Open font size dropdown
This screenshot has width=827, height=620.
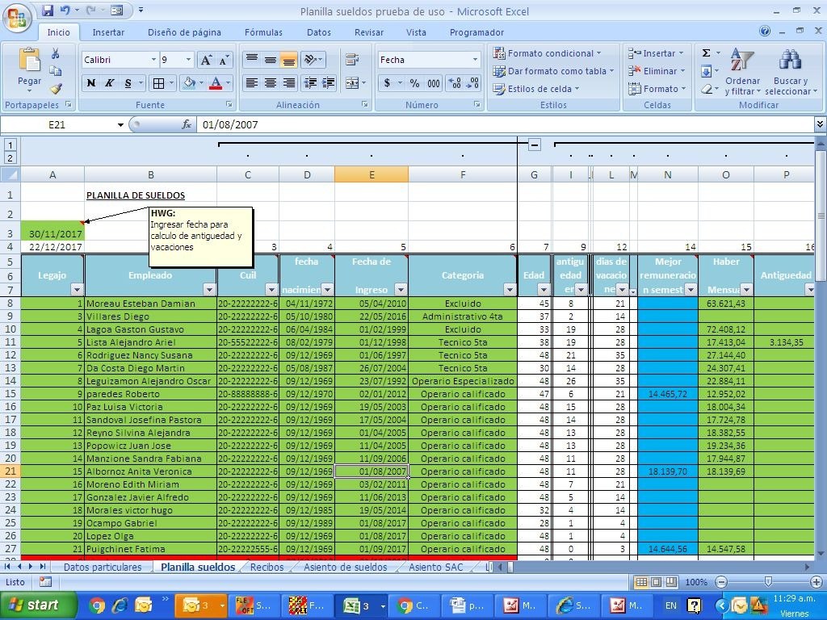[x=188, y=60]
